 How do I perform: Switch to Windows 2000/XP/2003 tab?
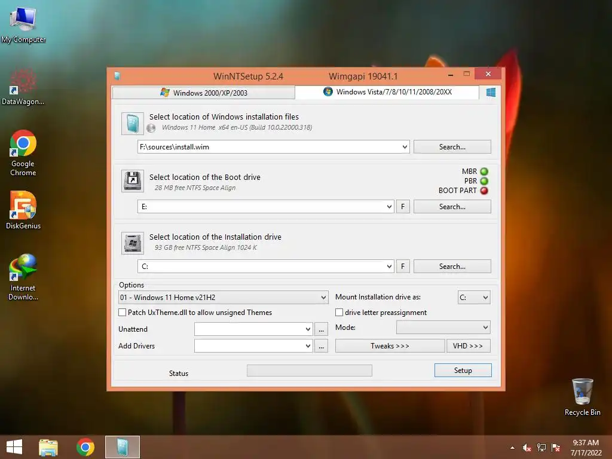pos(203,93)
